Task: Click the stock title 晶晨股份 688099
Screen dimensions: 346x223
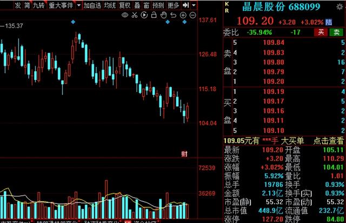Action: click(281, 7)
